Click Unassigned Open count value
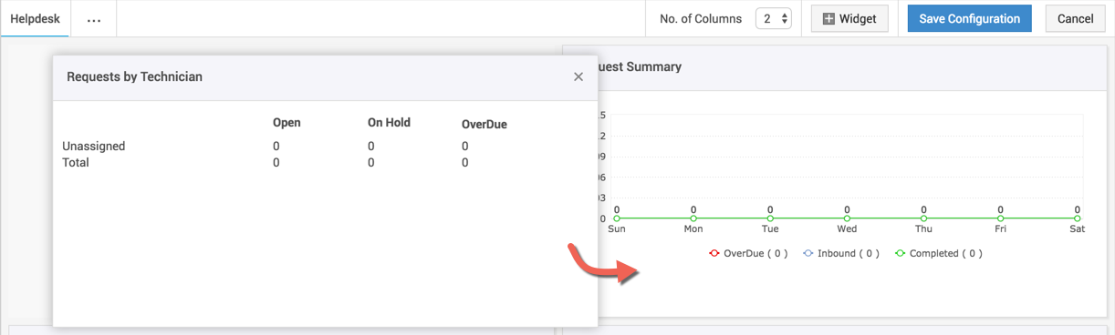 pyautogui.click(x=276, y=146)
